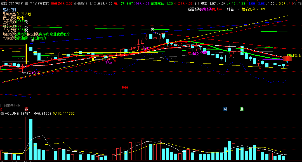Image resolution: width=302 pixels, height=162 pixels.
Task: Click the 基本资料 heading
Action: (x=10, y=10)
